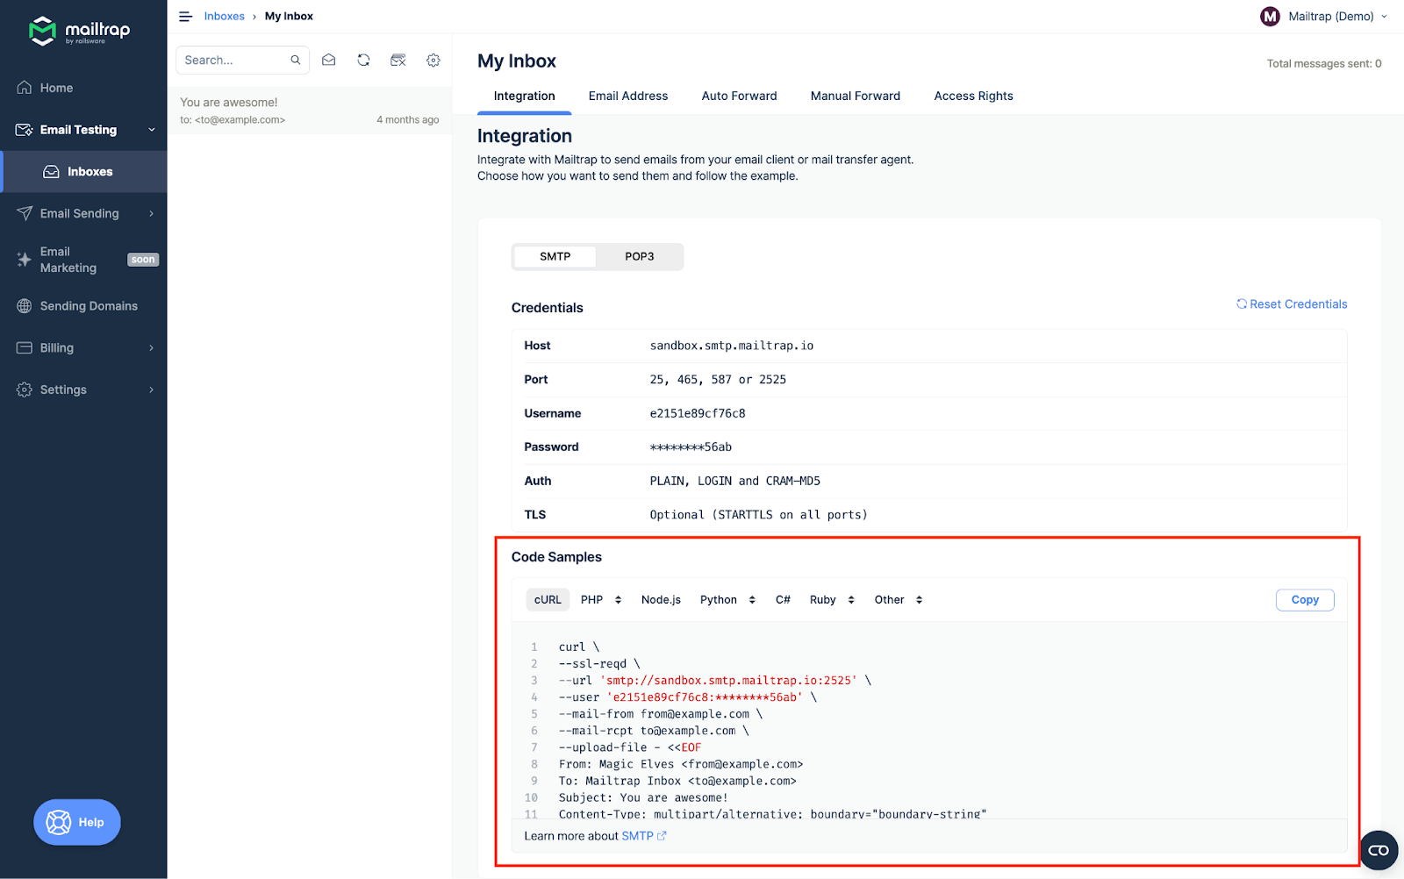Viewport: 1404px width, 879px height.
Task: Select the C# code sample
Action: pos(783,600)
